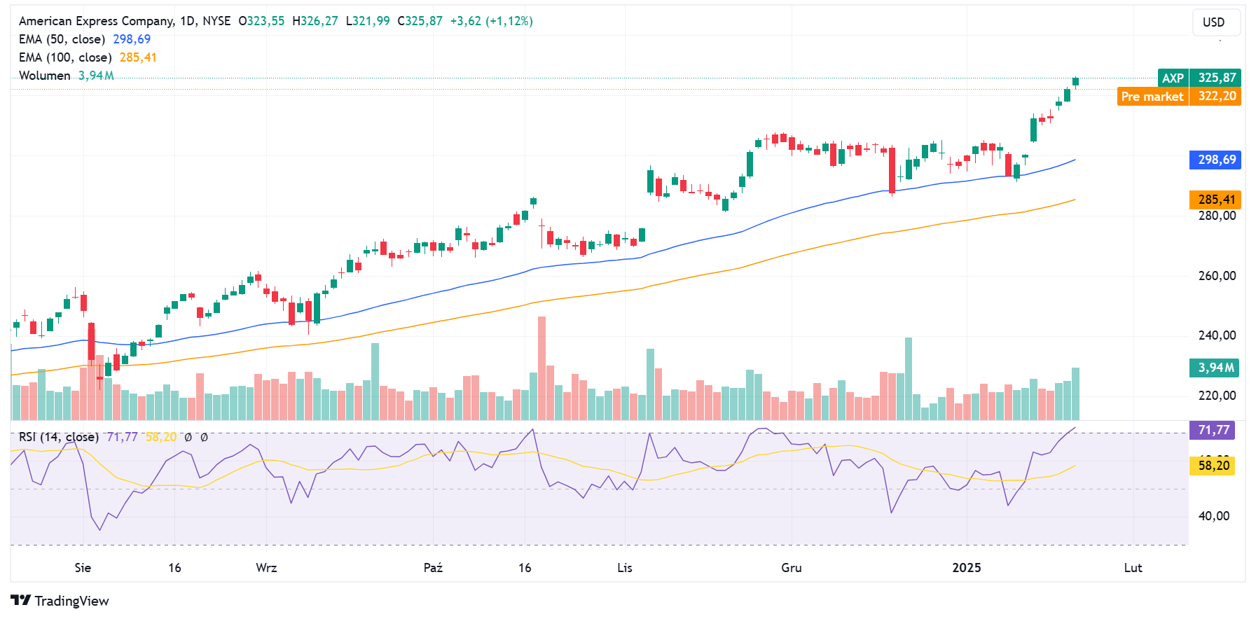Click the purple 71,77 RSI tag

point(1213,430)
